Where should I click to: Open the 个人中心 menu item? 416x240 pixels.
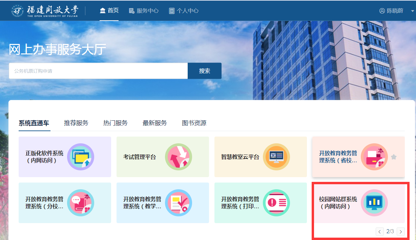point(184,11)
